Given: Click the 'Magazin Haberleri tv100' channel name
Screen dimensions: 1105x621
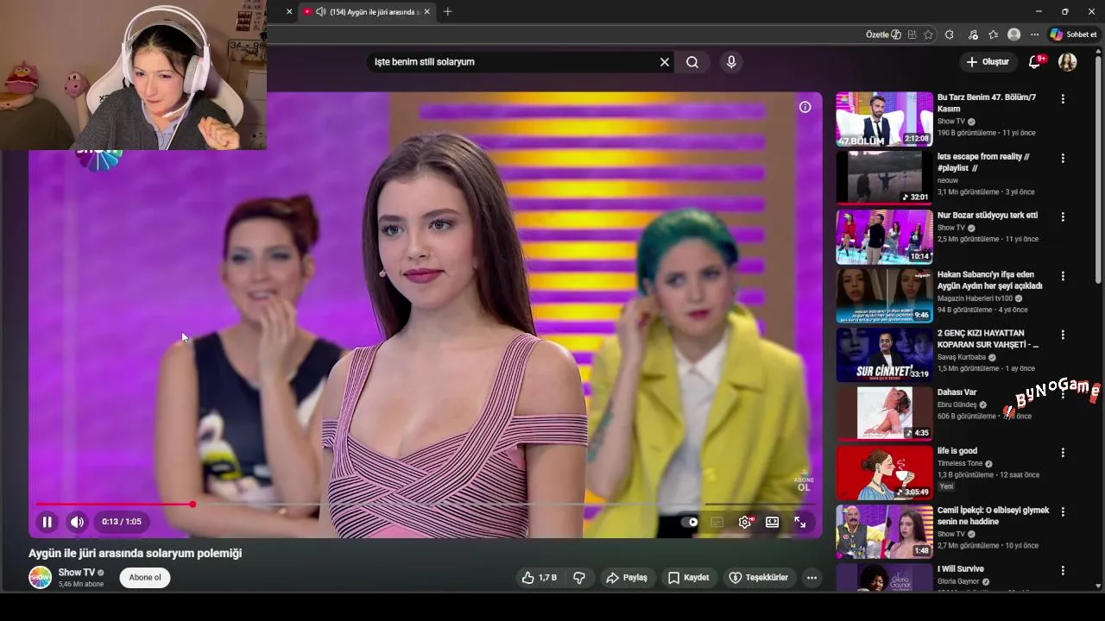Looking at the screenshot, I should (976, 298).
